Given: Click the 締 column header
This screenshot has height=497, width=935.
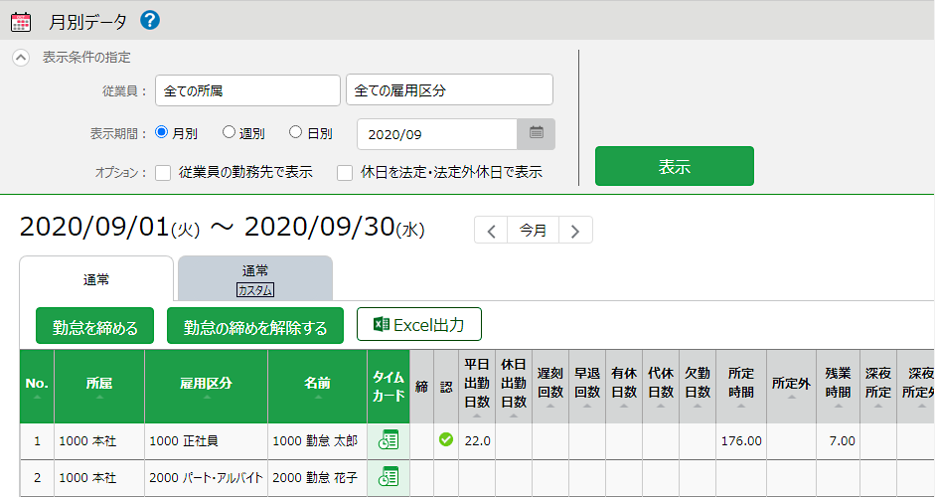Looking at the screenshot, I should pyautogui.click(x=421, y=387).
